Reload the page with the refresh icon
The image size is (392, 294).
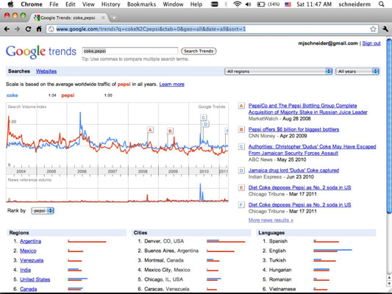click(x=28, y=29)
